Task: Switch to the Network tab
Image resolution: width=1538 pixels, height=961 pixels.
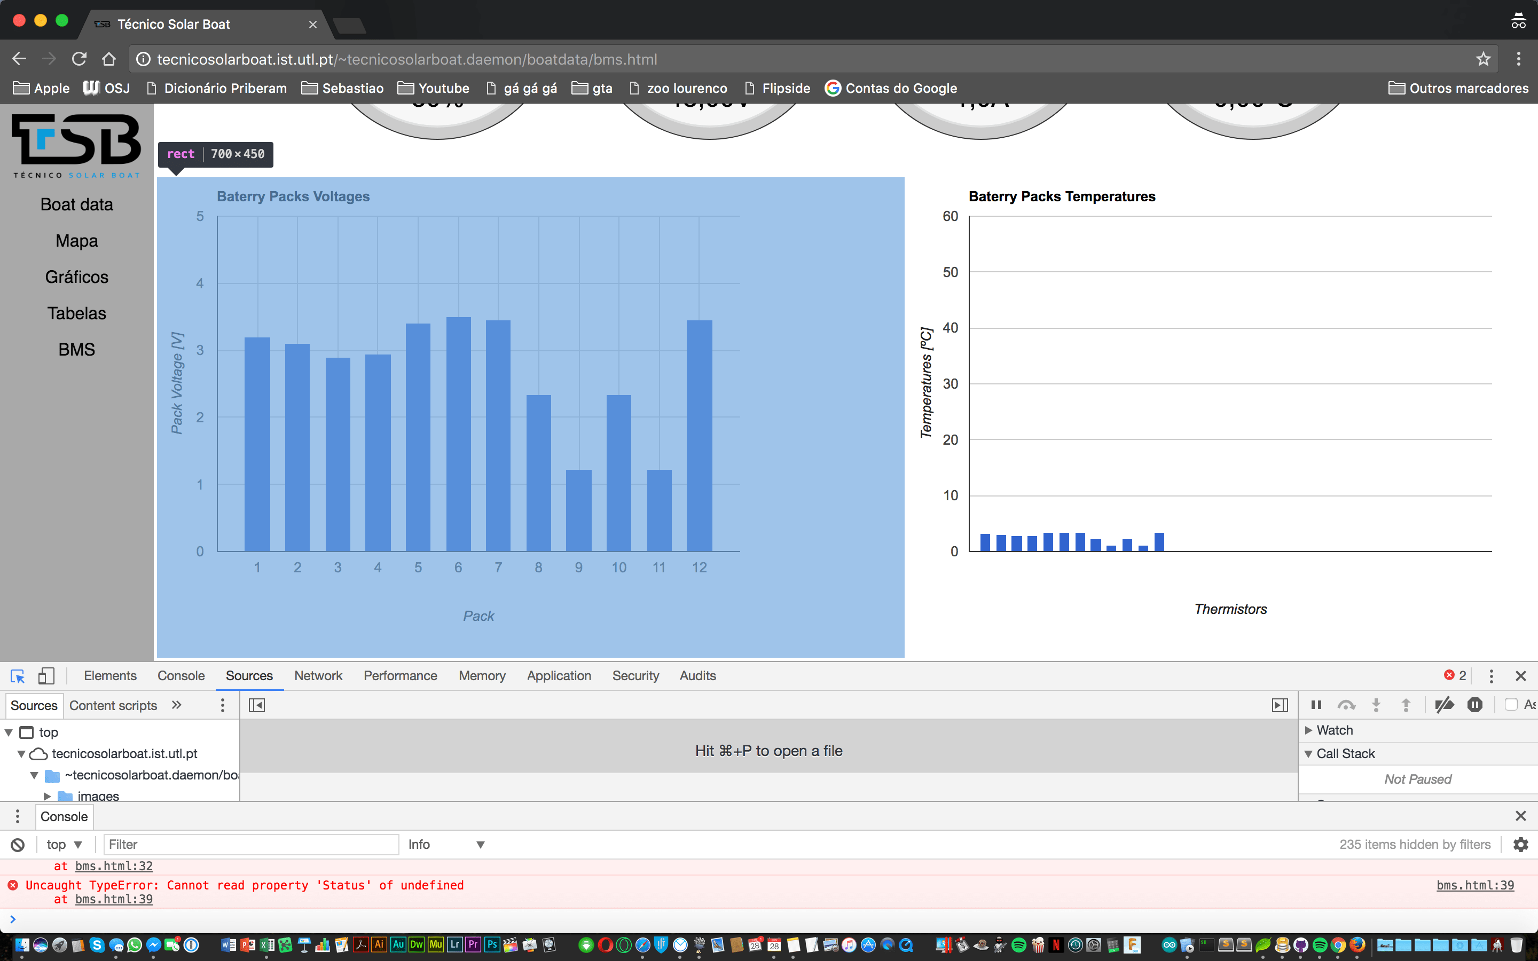Action: point(318,675)
